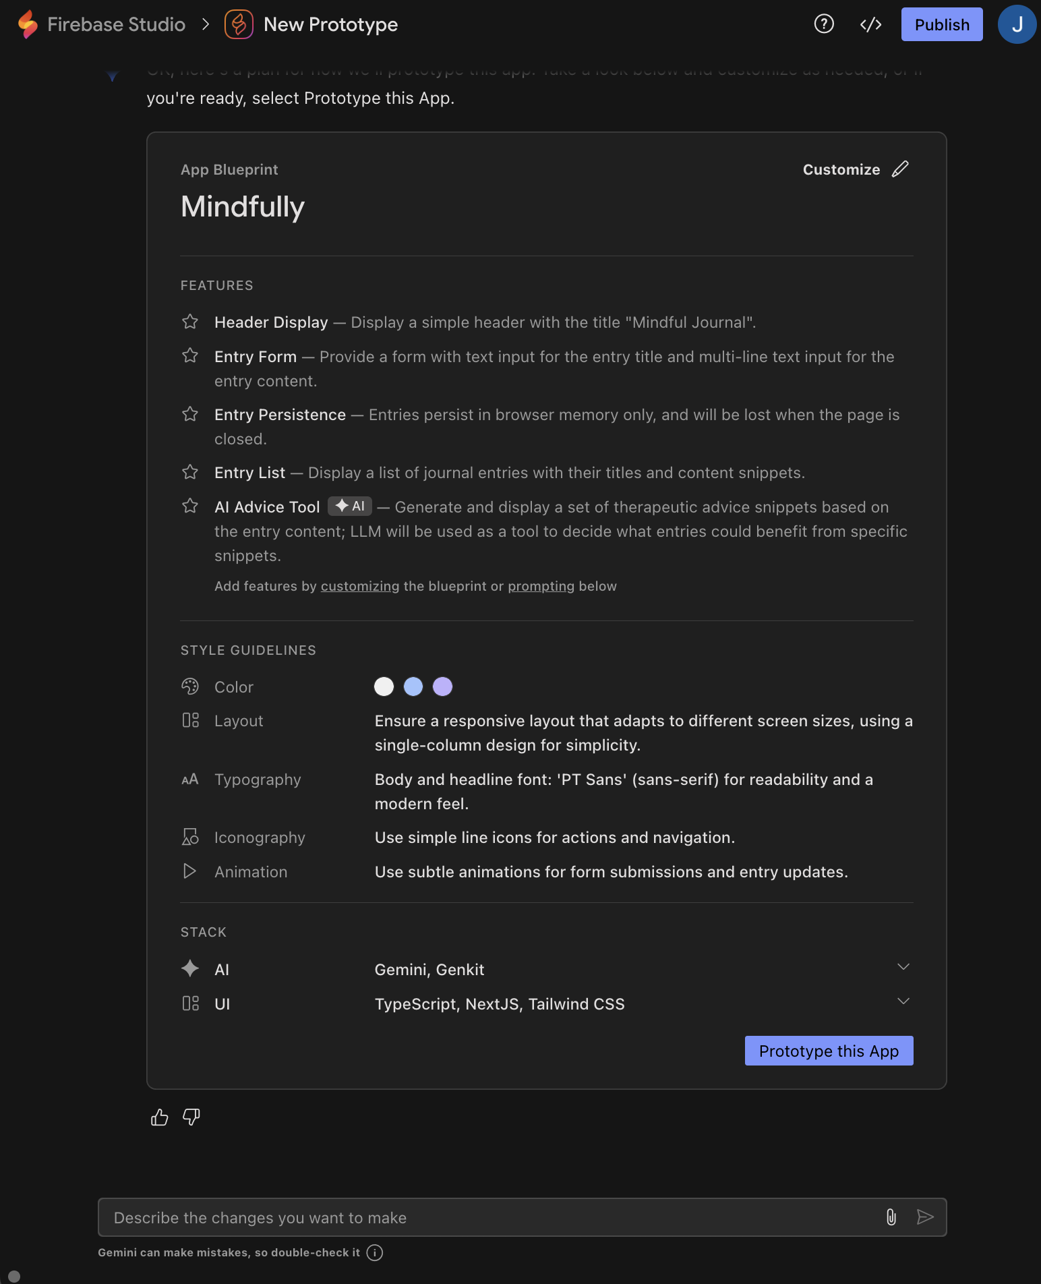Screen dimensions: 1041x1284
Task: Select Prototype this App
Action: [829, 1051]
